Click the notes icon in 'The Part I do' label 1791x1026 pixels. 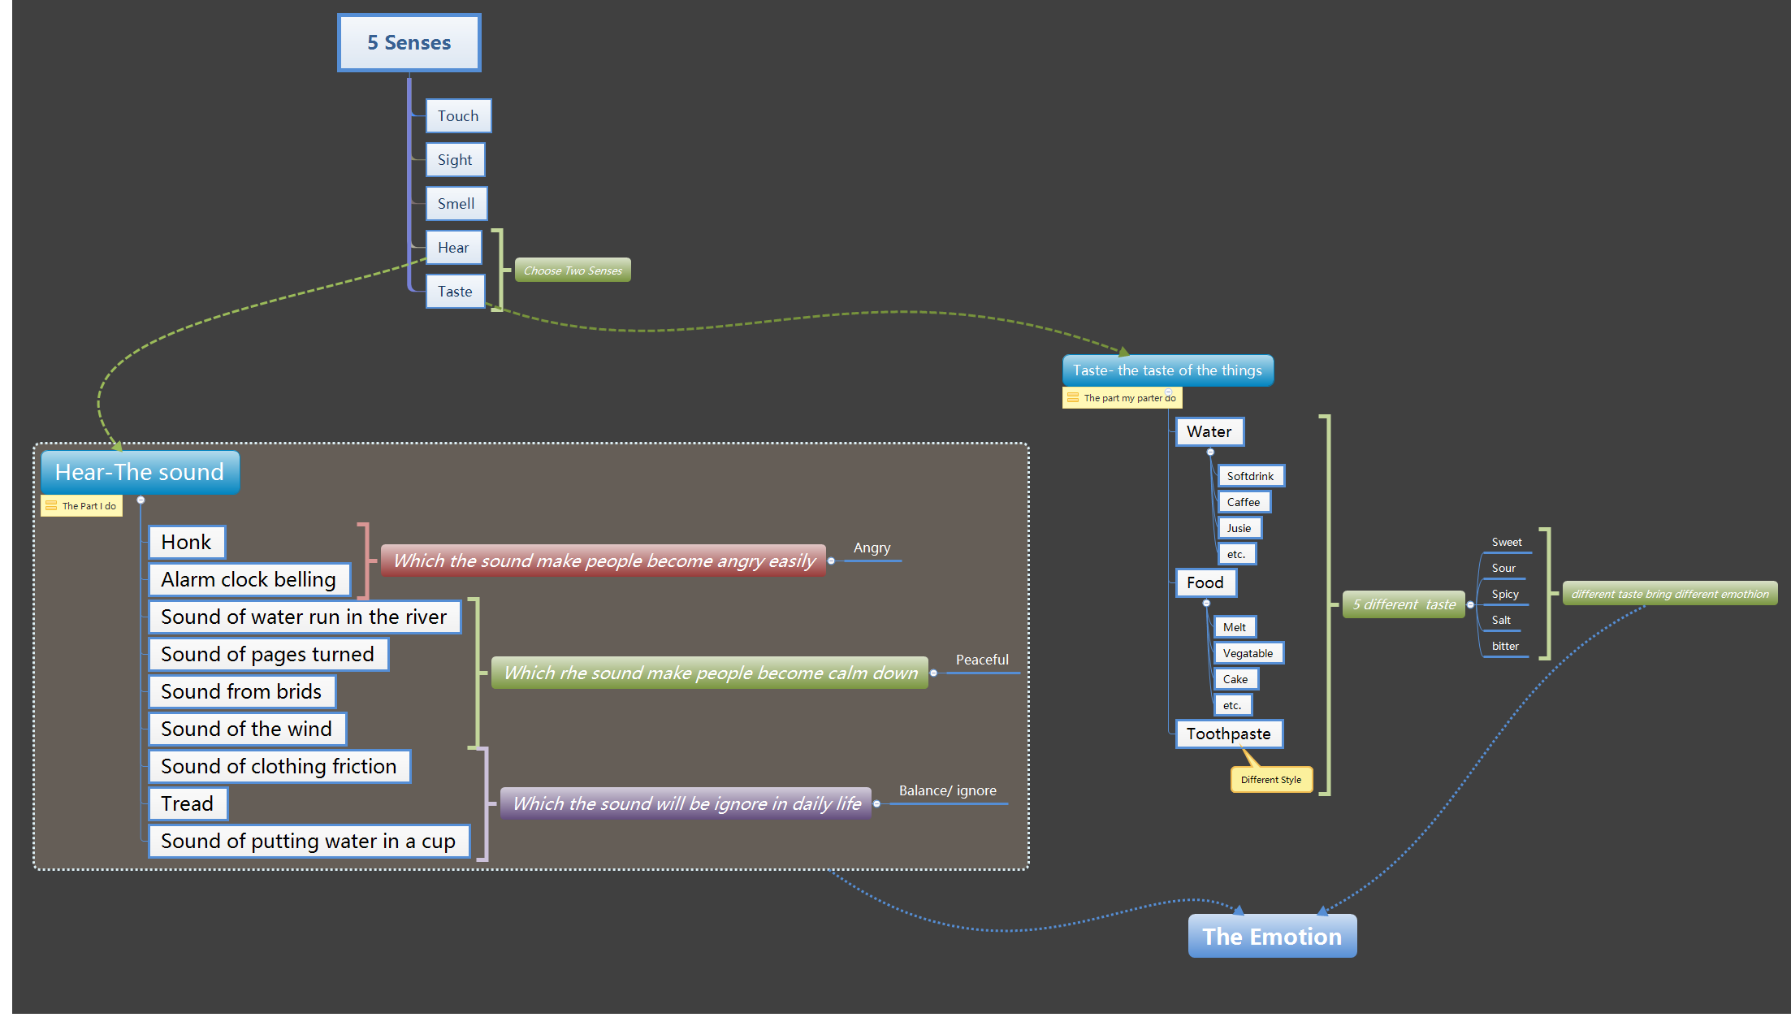click(51, 505)
